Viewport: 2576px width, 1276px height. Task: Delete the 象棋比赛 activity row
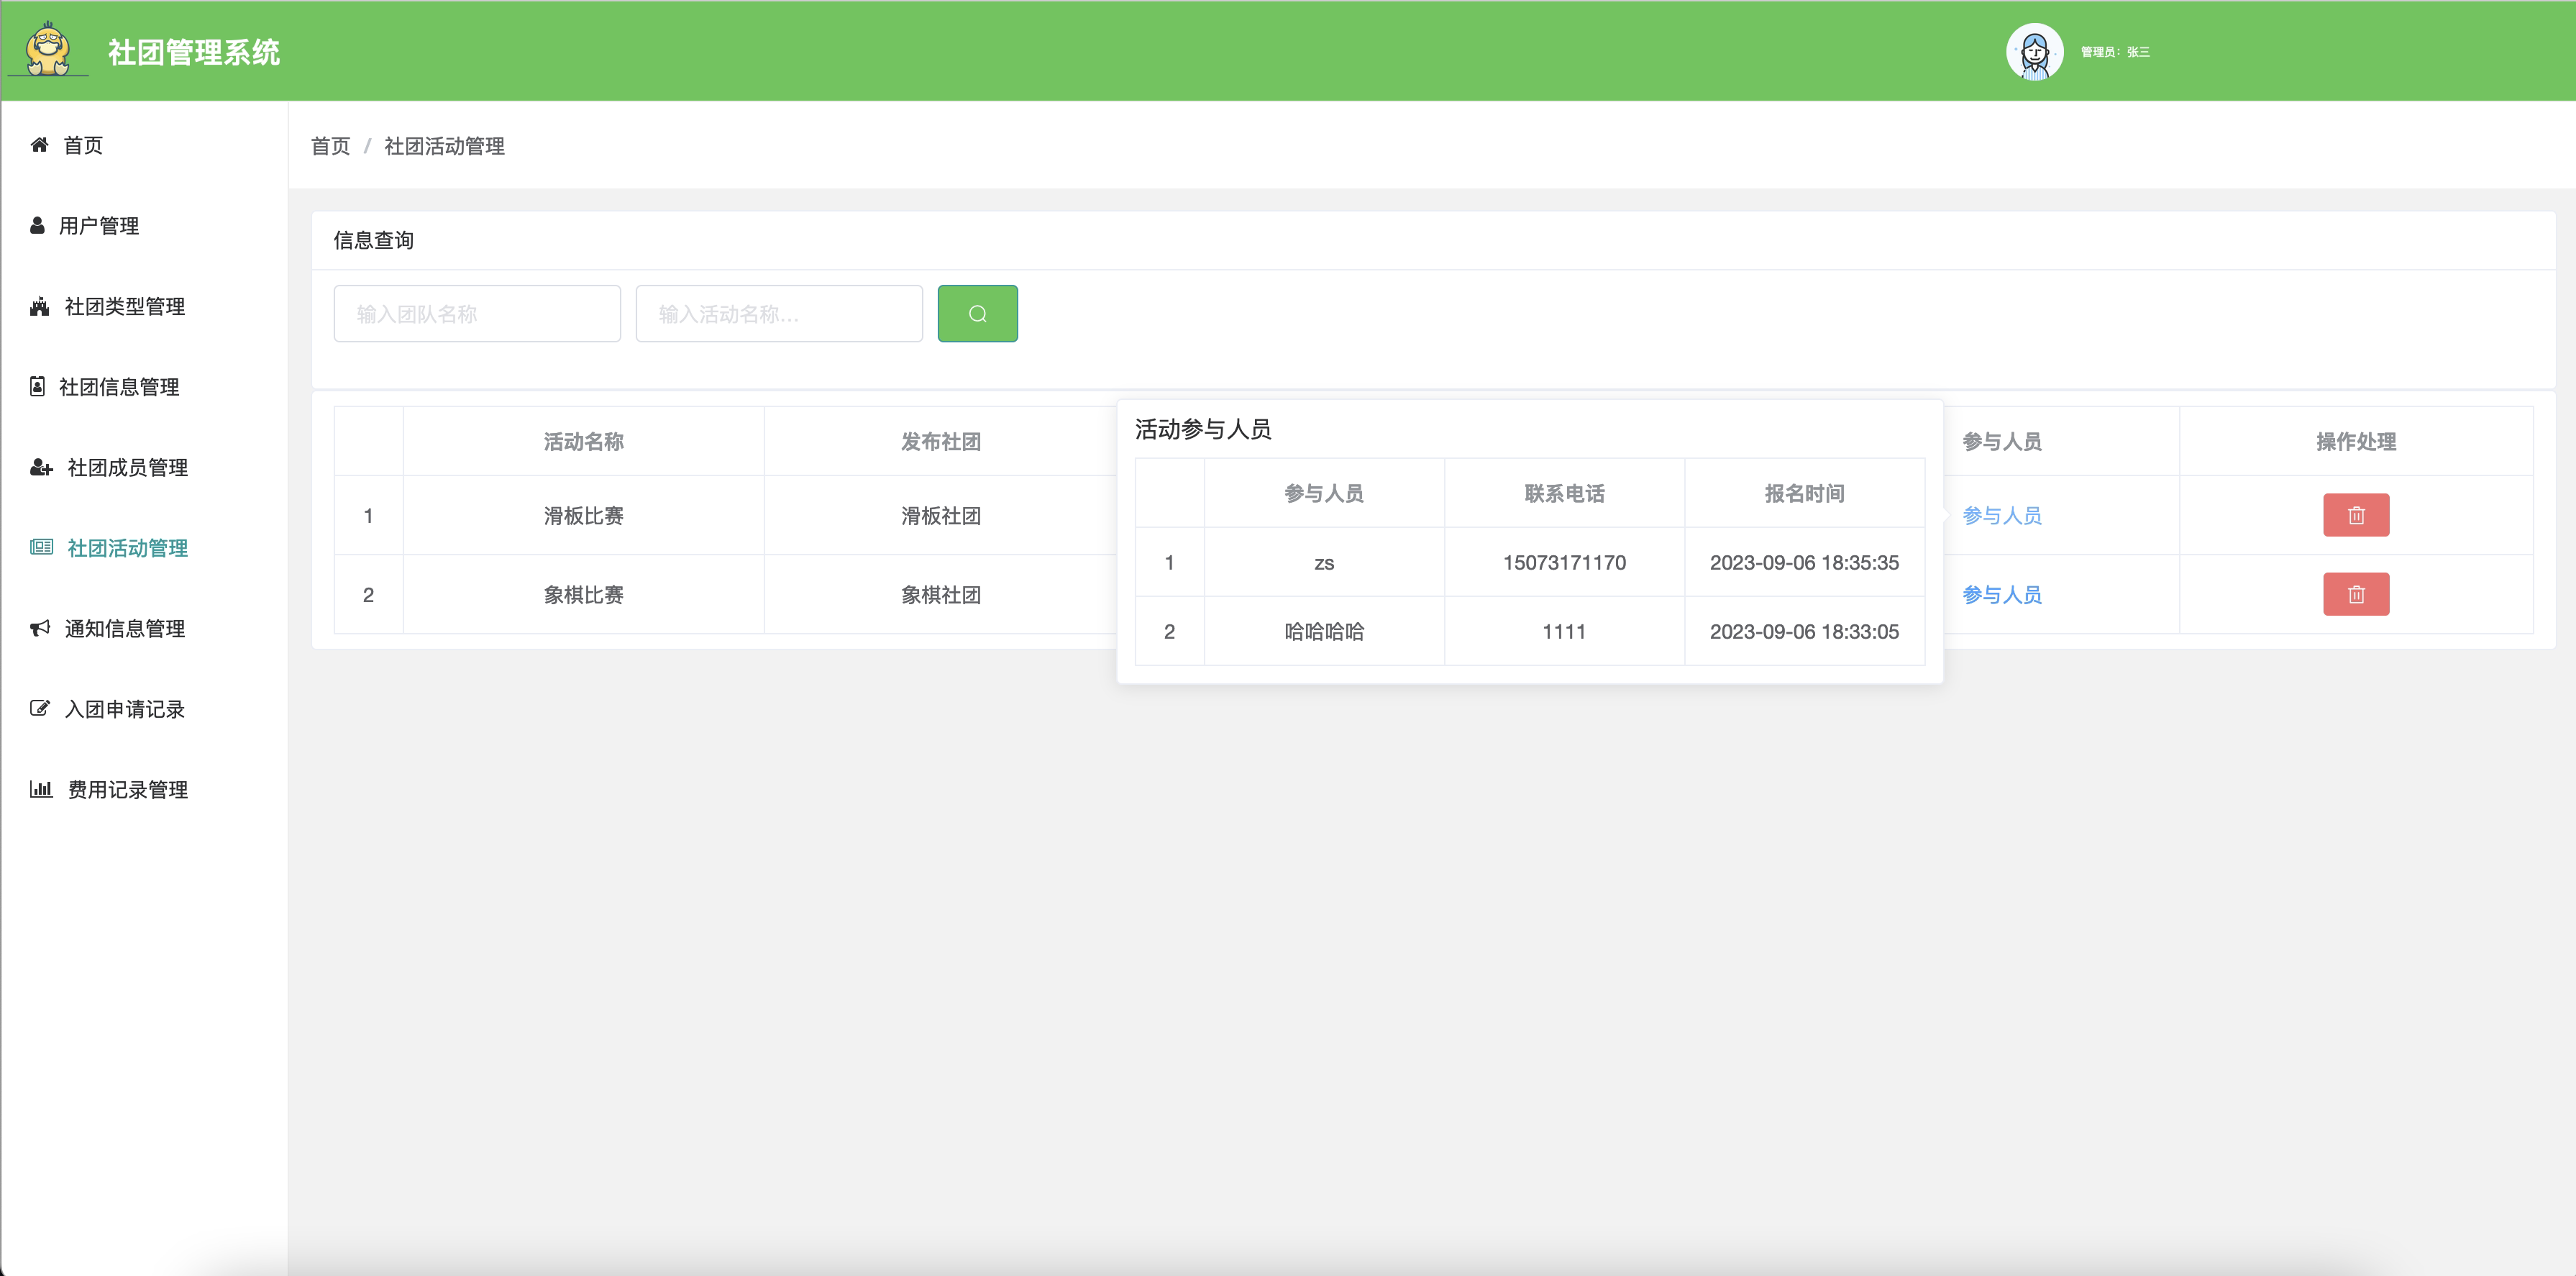[x=2355, y=594]
